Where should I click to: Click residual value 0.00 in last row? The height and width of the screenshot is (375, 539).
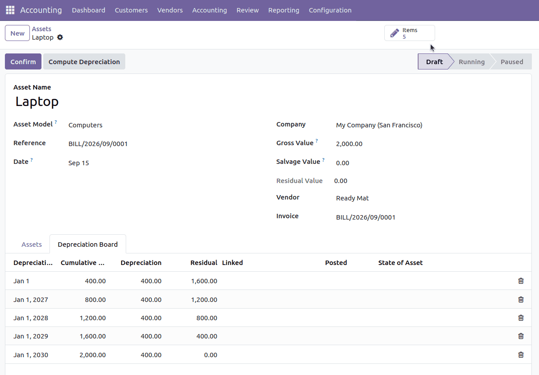193,355
